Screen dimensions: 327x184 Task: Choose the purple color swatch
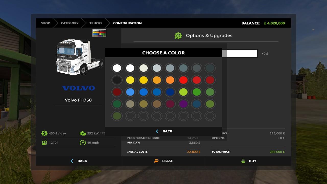coord(183,104)
